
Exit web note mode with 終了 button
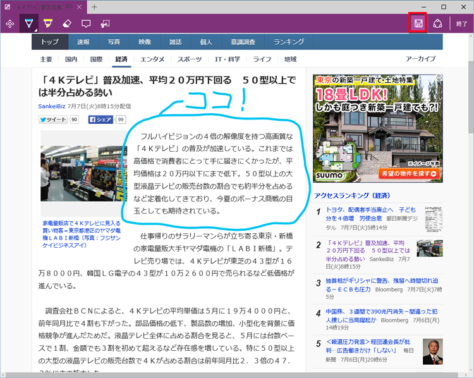pos(461,24)
